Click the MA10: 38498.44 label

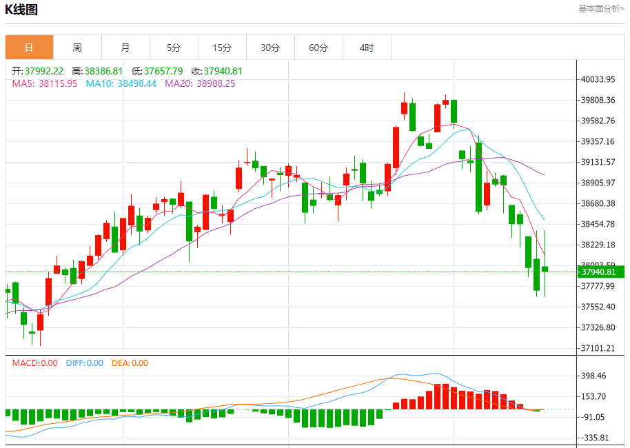point(121,83)
